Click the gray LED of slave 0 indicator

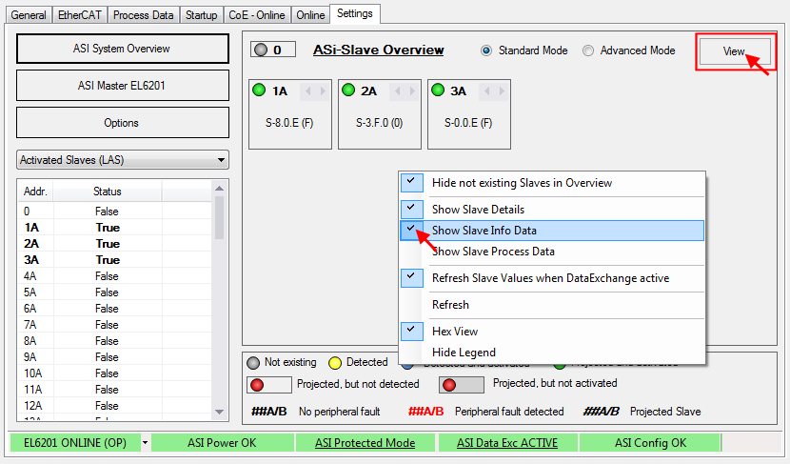point(261,50)
